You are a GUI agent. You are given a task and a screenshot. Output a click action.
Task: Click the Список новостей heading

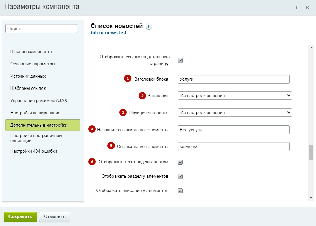click(117, 26)
